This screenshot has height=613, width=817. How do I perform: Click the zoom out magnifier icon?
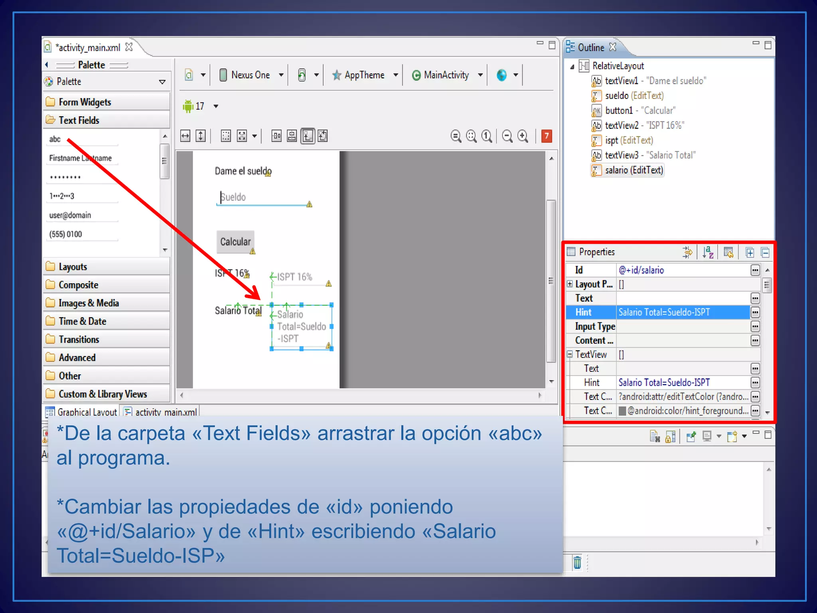(x=507, y=136)
